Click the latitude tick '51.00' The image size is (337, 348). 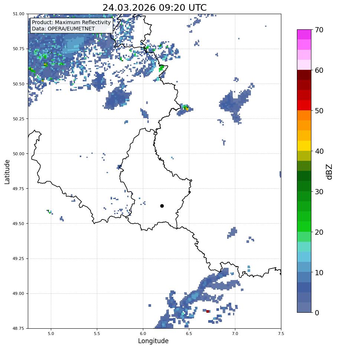point(19,14)
